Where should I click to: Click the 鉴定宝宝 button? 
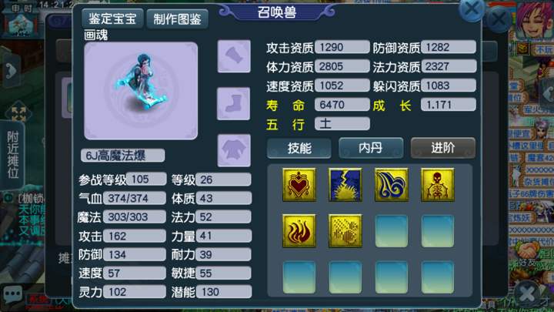pos(112,18)
